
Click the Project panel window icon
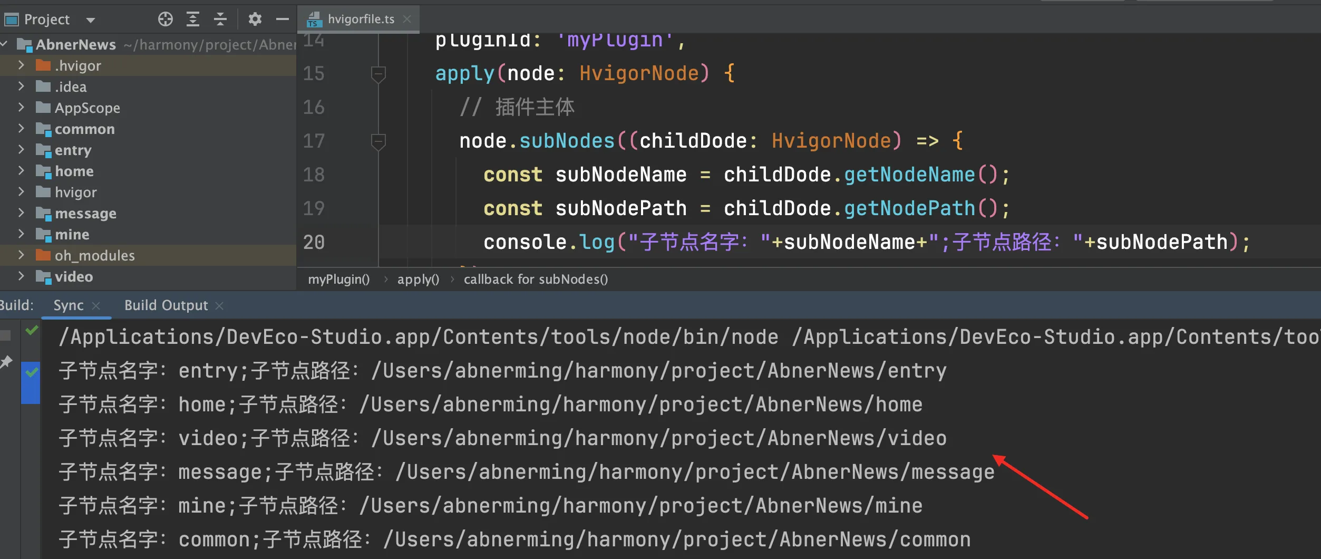[11, 20]
